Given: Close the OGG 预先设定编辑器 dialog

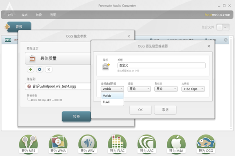Looking at the screenshot, I should click(x=209, y=46).
